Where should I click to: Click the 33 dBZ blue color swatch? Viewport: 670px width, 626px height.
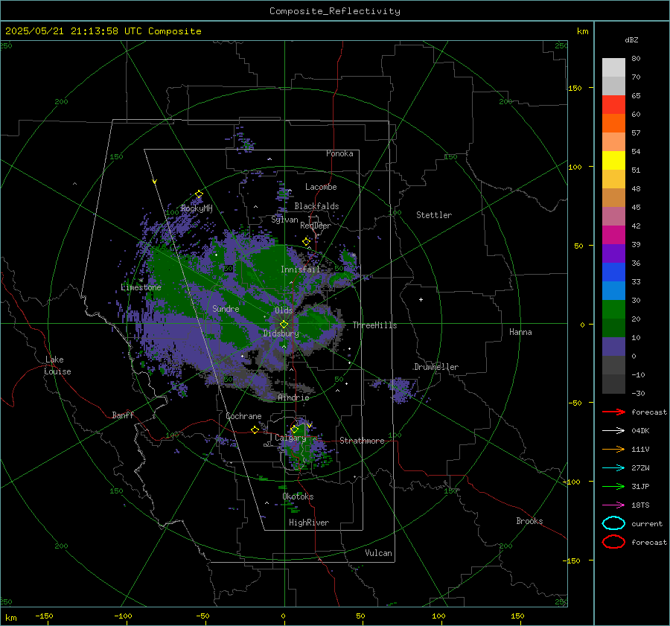click(x=613, y=272)
